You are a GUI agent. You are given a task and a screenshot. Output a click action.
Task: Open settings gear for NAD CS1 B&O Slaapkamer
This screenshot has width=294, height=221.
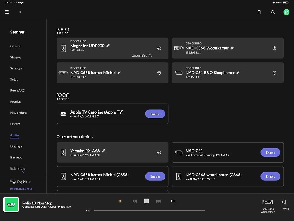(274, 73)
